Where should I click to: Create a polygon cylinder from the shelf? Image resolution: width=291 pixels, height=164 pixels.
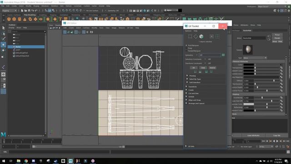20,19
